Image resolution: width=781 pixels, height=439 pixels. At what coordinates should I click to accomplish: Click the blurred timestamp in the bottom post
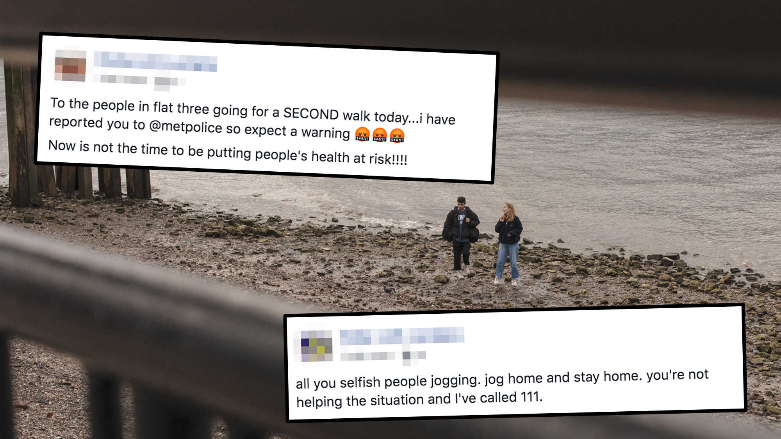pyautogui.click(x=367, y=356)
